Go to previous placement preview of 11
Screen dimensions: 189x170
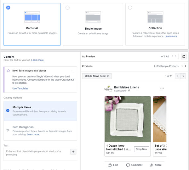pyautogui.click(x=177, y=76)
